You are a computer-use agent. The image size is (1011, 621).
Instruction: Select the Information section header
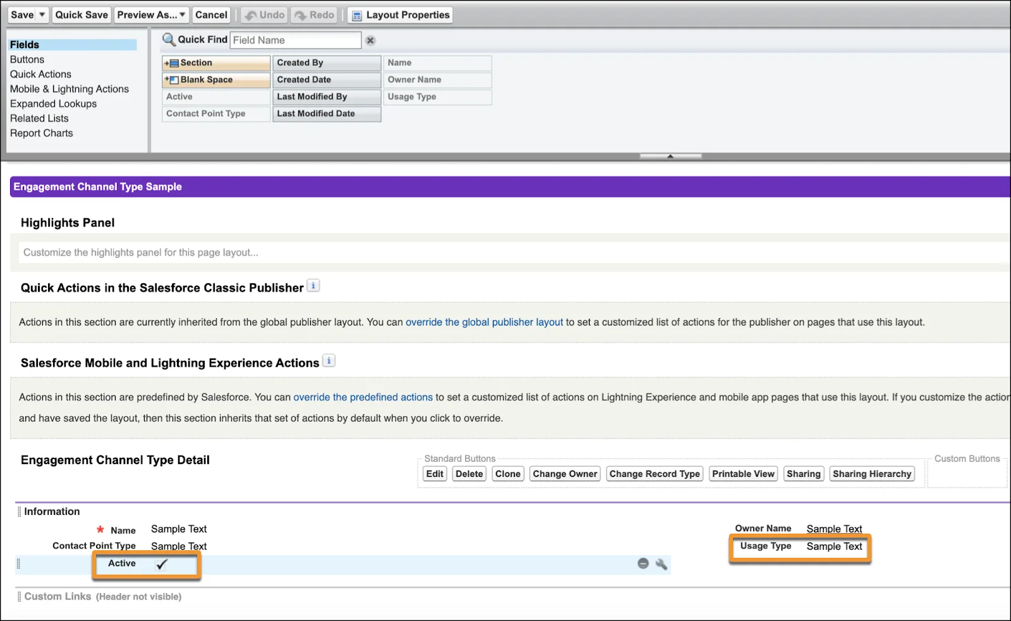click(x=52, y=512)
